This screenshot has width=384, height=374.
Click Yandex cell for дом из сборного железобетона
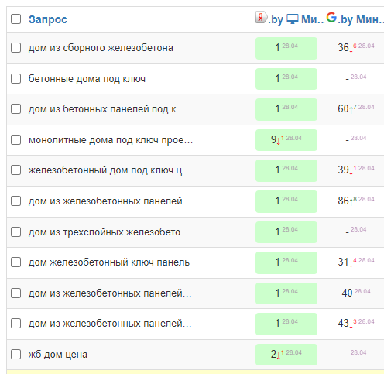pyautogui.click(x=286, y=48)
